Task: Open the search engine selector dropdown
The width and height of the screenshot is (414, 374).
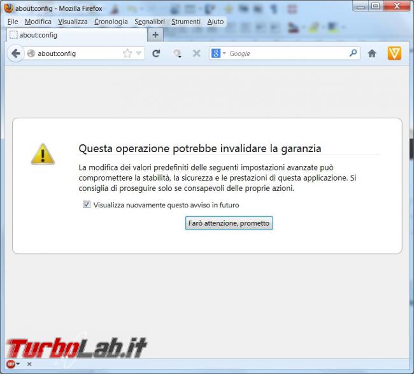Action: point(218,53)
